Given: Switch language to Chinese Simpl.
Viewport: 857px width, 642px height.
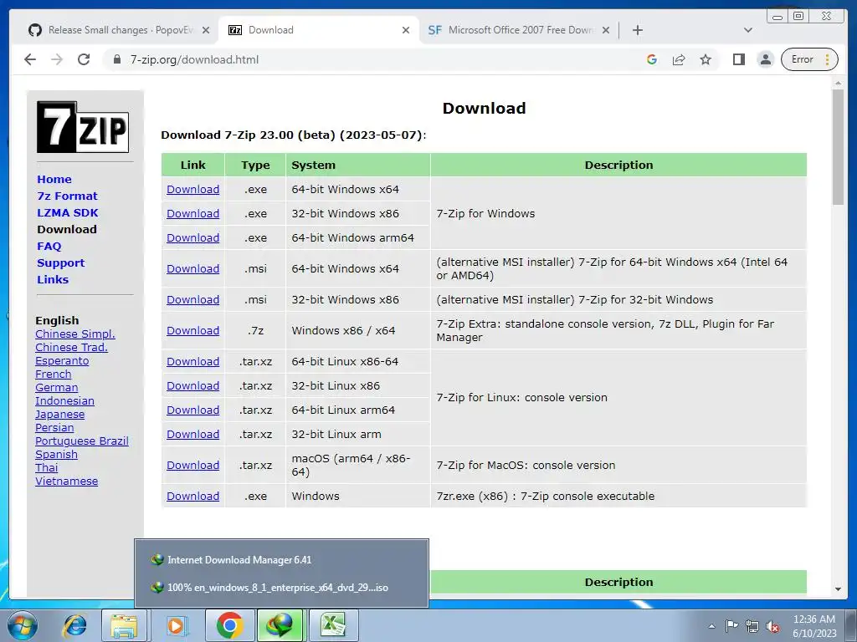Looking at the screenshot, I should click(74, 334).
